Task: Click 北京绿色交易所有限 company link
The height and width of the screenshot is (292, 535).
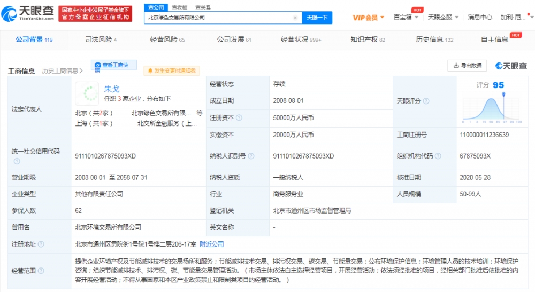Action: click(x=161, y=113)
